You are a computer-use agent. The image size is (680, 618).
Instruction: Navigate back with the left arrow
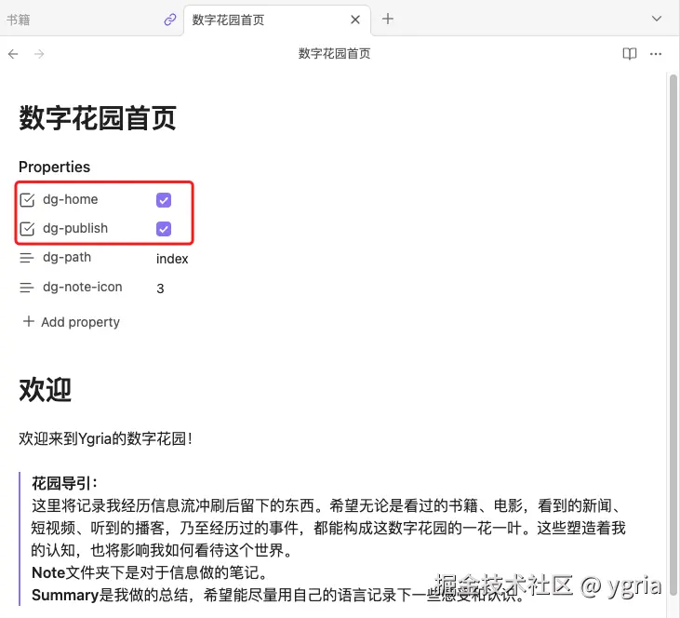click(x=13, y=54)
